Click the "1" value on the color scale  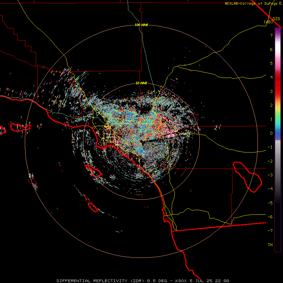coord(271,119)
